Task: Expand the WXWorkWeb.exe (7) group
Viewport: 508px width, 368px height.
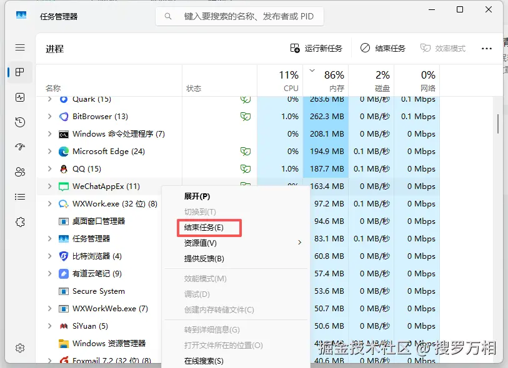Action: pyautogui.click(x=49, y=308)
